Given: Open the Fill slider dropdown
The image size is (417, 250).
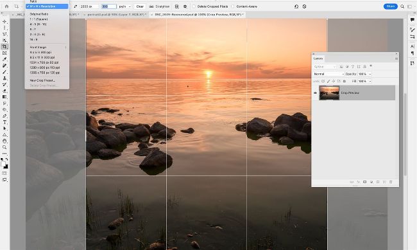Looking at the screenshot, I should coord(370,81).
